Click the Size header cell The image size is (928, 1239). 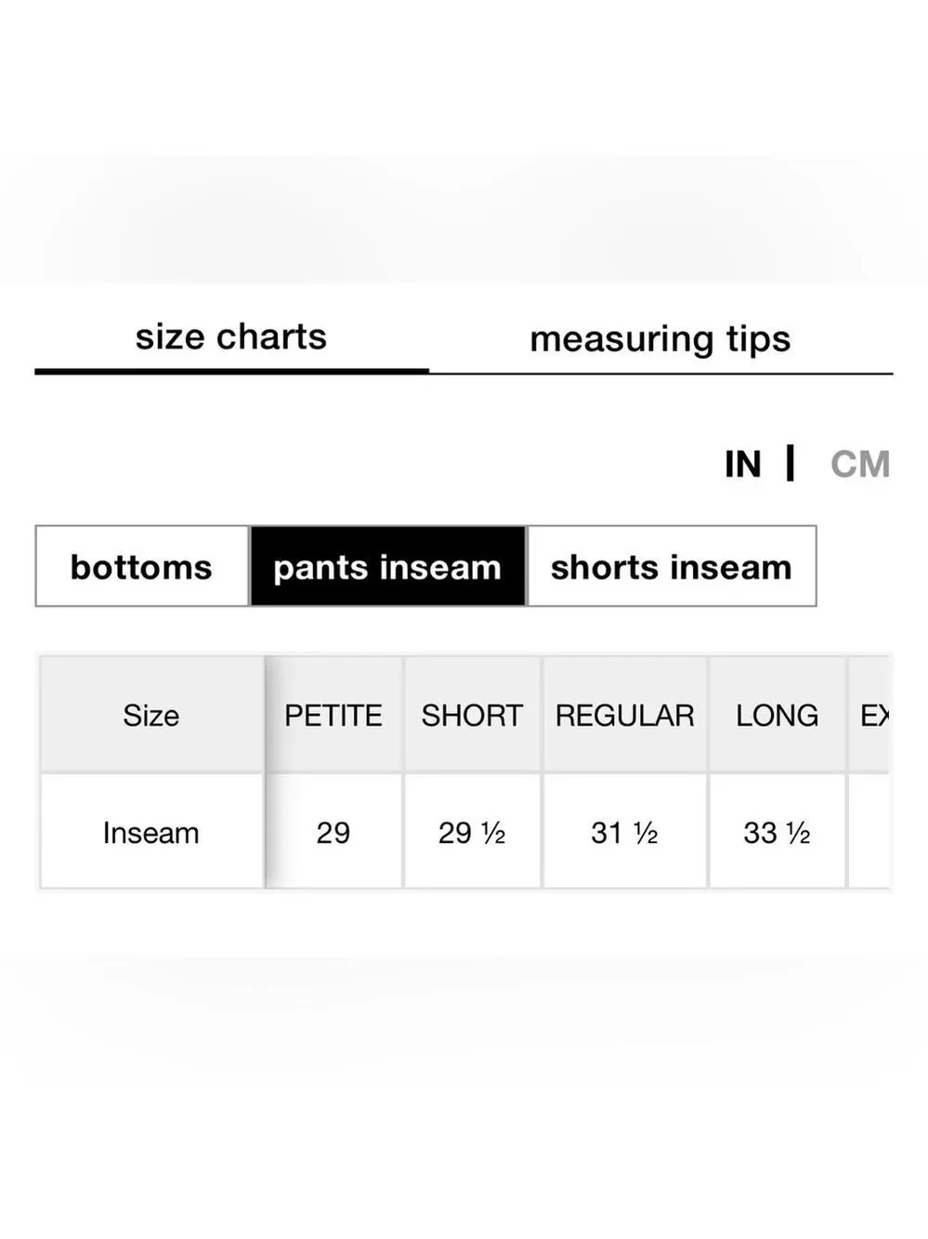point(151,715)
